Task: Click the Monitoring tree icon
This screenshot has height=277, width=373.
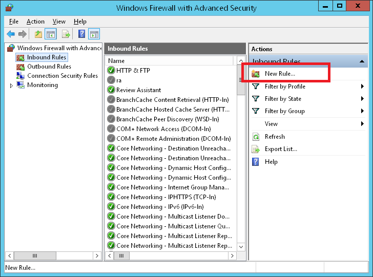Action: click(20, 85)
